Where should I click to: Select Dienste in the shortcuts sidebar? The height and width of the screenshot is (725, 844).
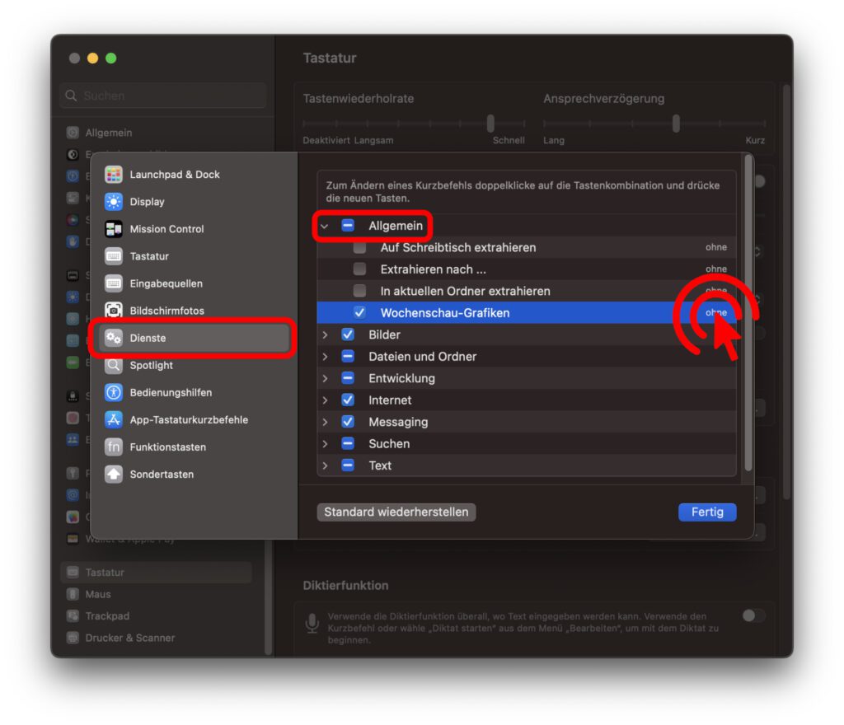[x=191, y=338]
